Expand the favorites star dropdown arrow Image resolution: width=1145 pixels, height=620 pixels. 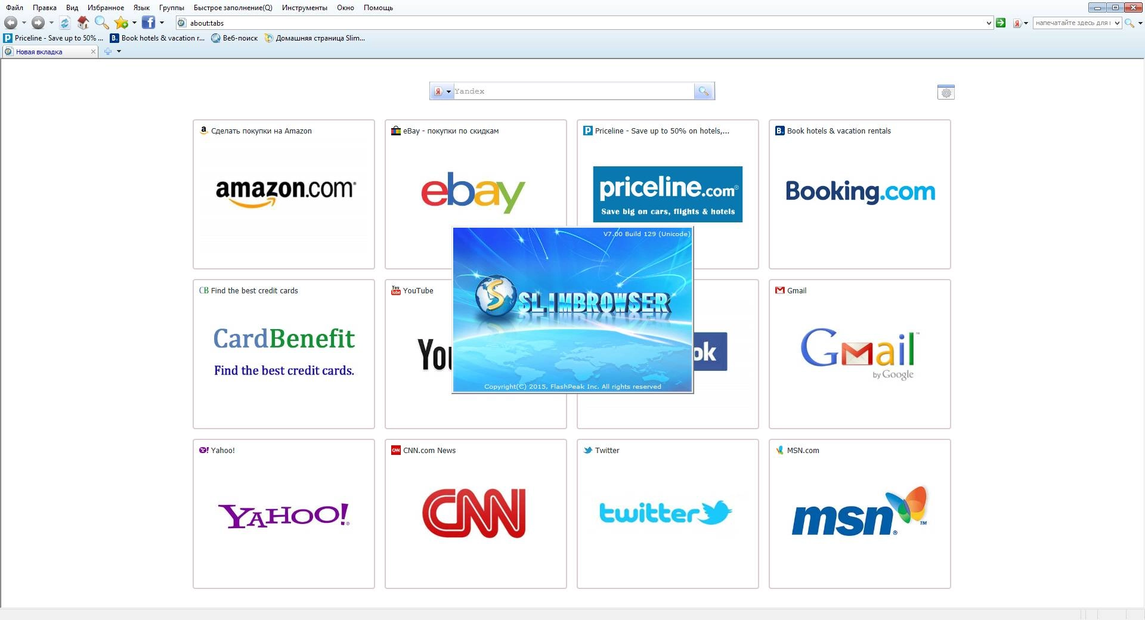tap(134, 23)
